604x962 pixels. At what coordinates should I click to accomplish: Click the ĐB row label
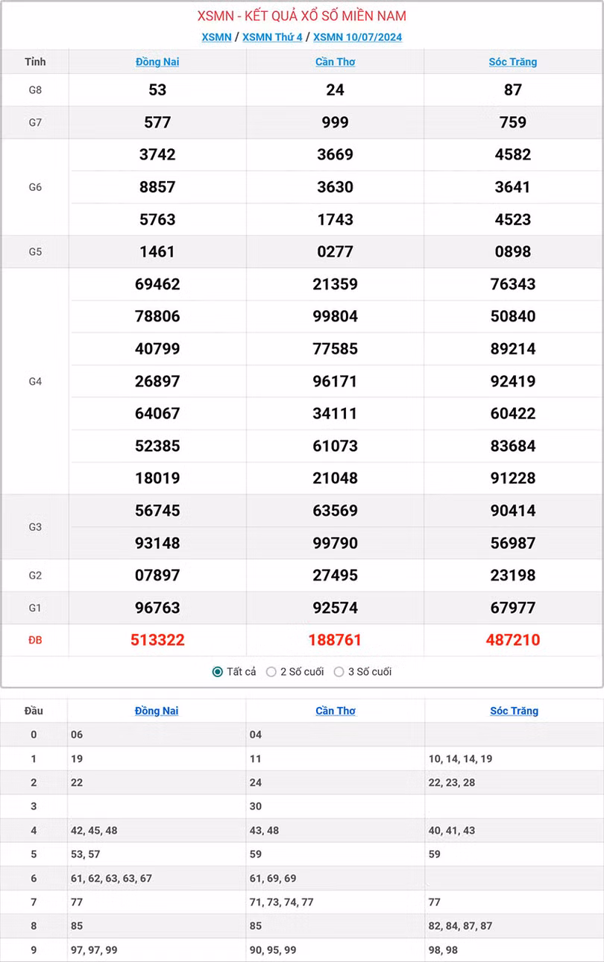point(35,640)
